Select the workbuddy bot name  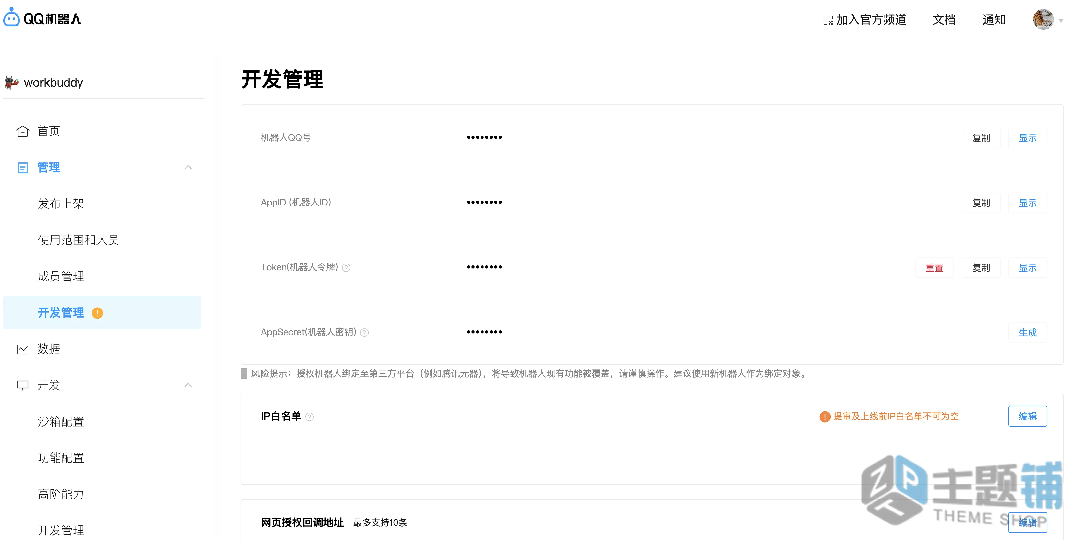pyautogui.click(x=53, y=82)
